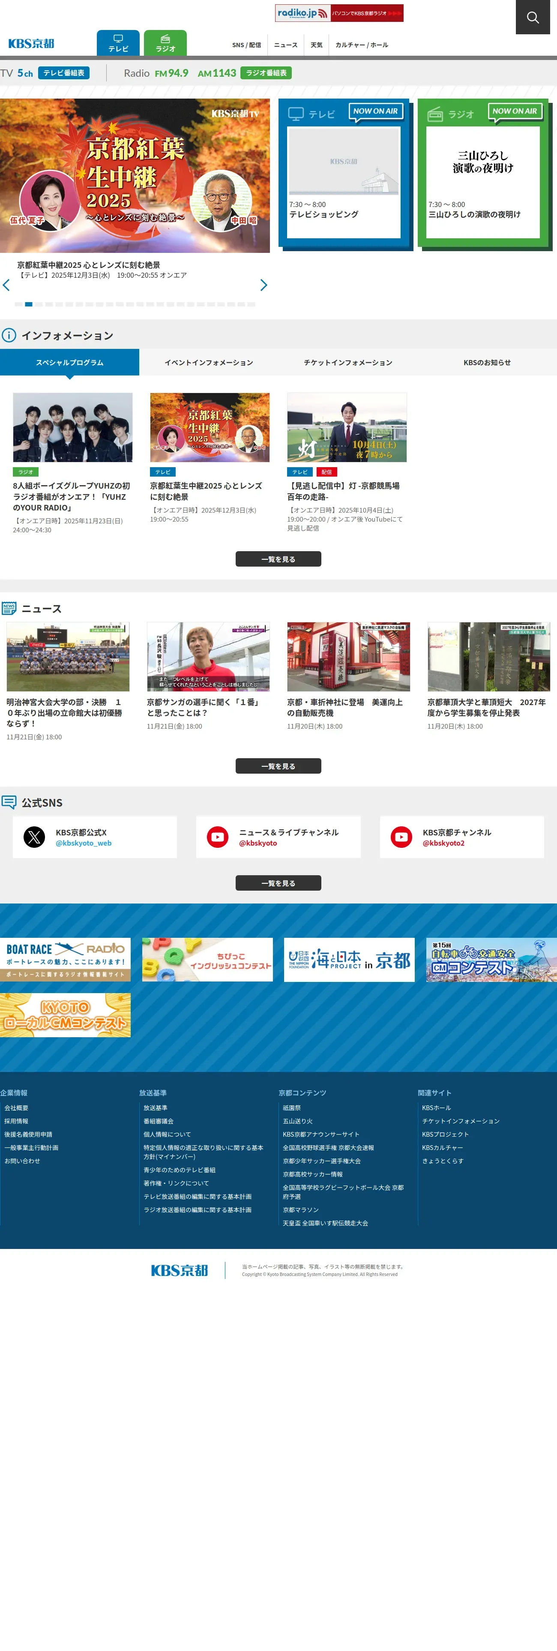Open 京都マラソン footer link

click(301, 1210)
